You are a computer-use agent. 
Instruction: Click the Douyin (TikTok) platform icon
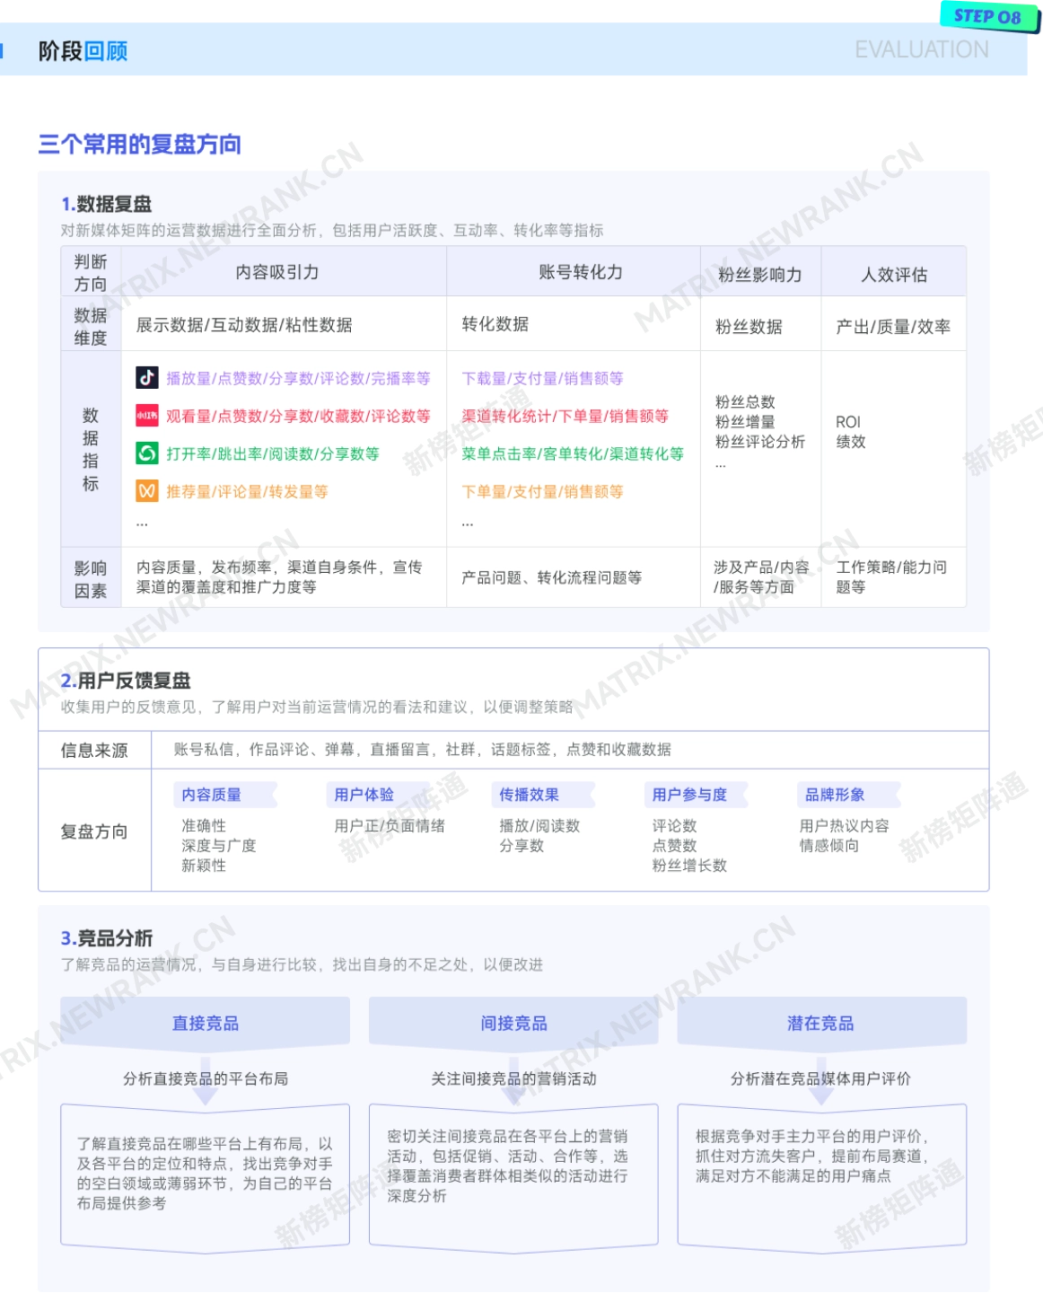point(147,378)
